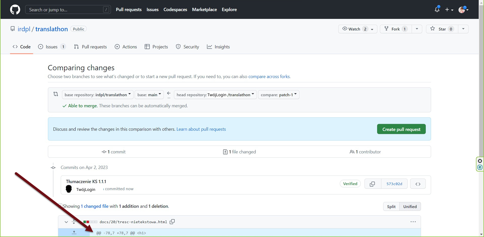This screenshot has height=237, width=484.
Task: Open the Tłumaczenie KS 1.1.1 commit title
Action: (x=86, y=181)
